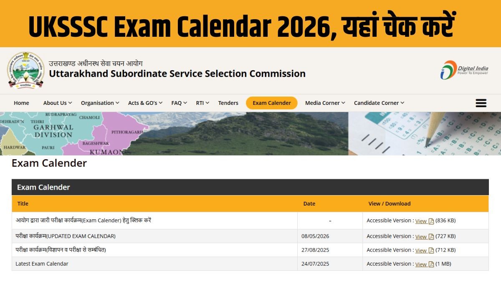Expand the Acts & GO's dropdown

(x=145, y=103)
